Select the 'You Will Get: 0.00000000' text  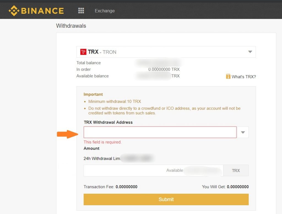tap(225, 187)
